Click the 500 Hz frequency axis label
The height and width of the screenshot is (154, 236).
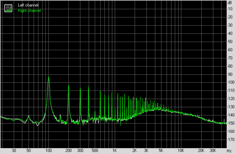tap(95, 150)
